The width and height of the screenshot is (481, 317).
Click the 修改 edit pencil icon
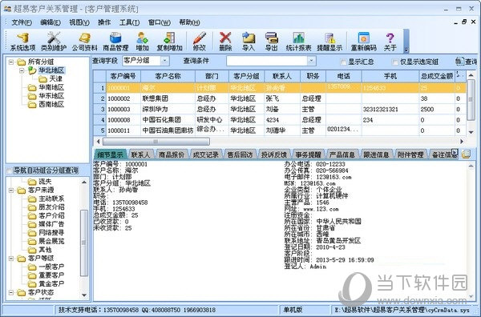point(199,42)
